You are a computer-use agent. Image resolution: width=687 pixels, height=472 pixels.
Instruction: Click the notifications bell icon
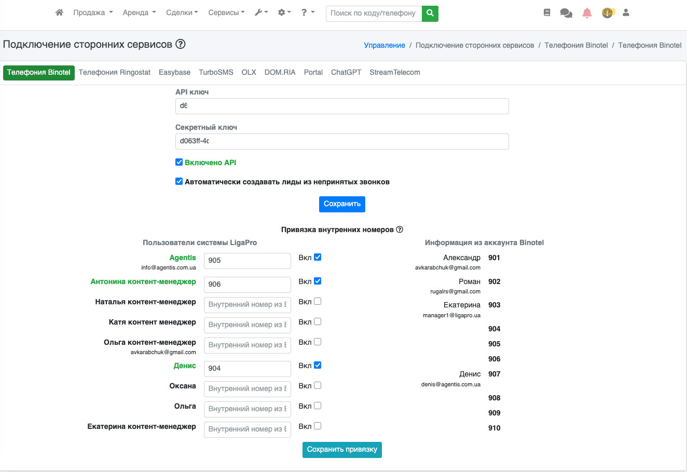point(587,13)
